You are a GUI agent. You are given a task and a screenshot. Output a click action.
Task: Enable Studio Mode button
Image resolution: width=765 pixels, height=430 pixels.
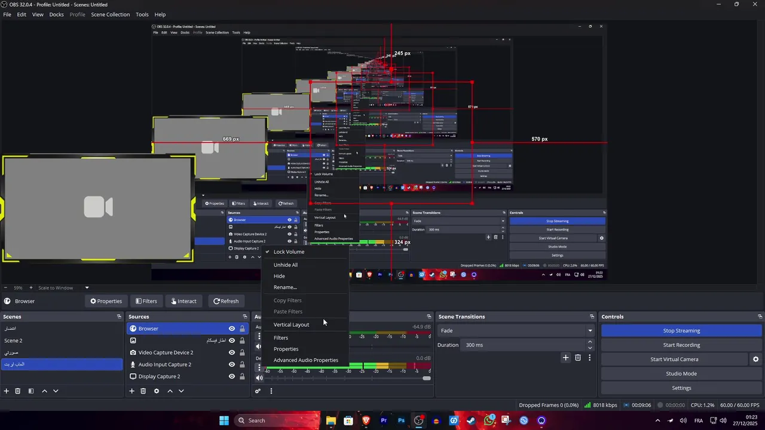681,374
